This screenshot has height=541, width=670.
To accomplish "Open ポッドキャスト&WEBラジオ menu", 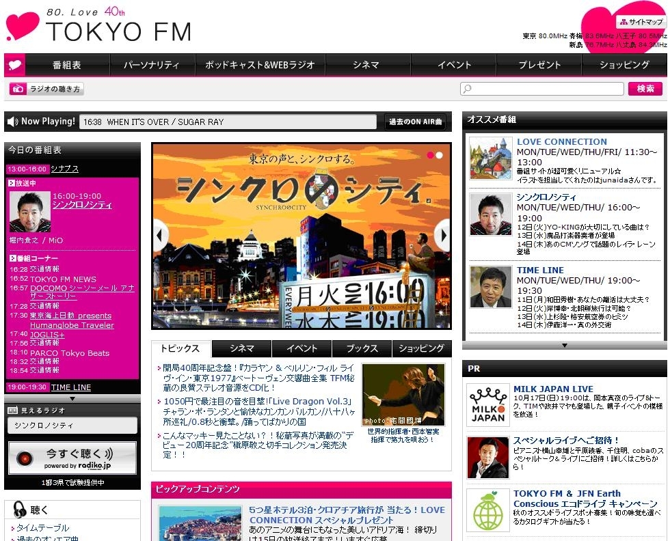I will 260,66.
